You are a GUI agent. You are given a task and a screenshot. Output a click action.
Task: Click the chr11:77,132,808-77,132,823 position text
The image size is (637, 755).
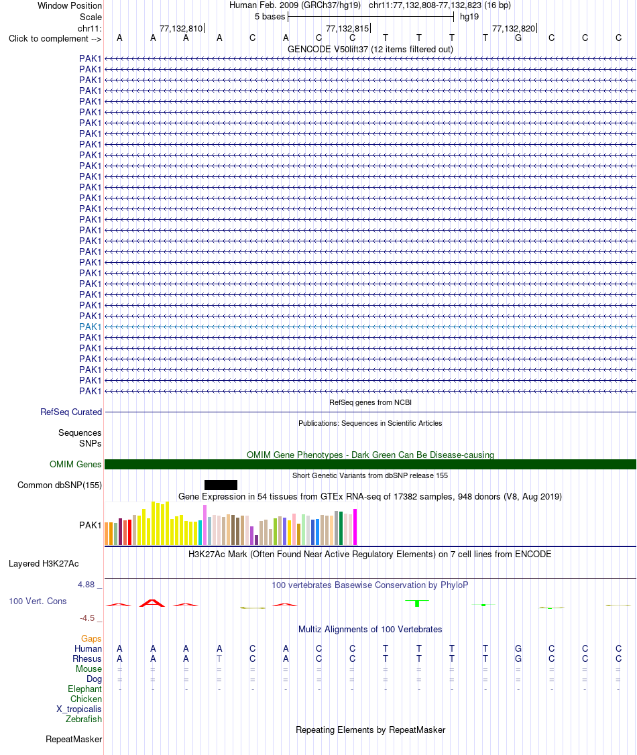(x=440, y=5)
